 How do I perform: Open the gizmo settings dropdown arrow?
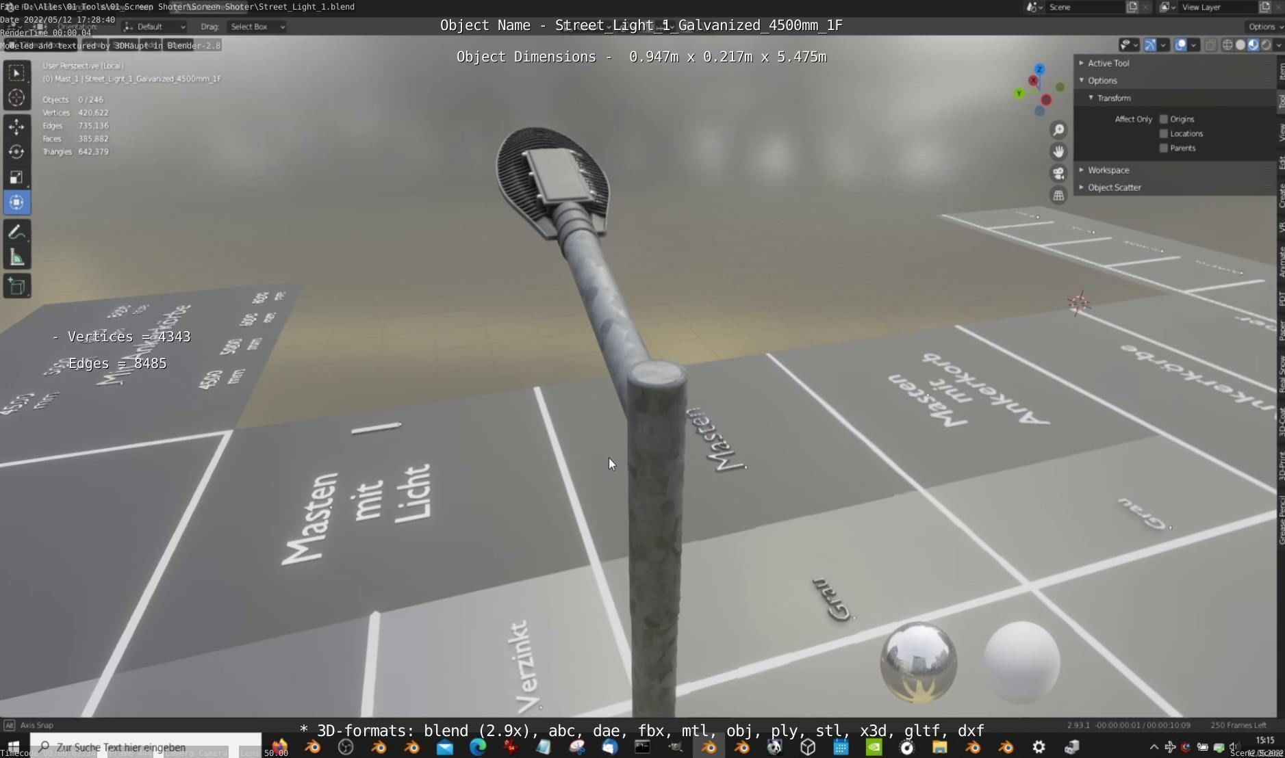pyautogui.click(x=1163, y=45)
